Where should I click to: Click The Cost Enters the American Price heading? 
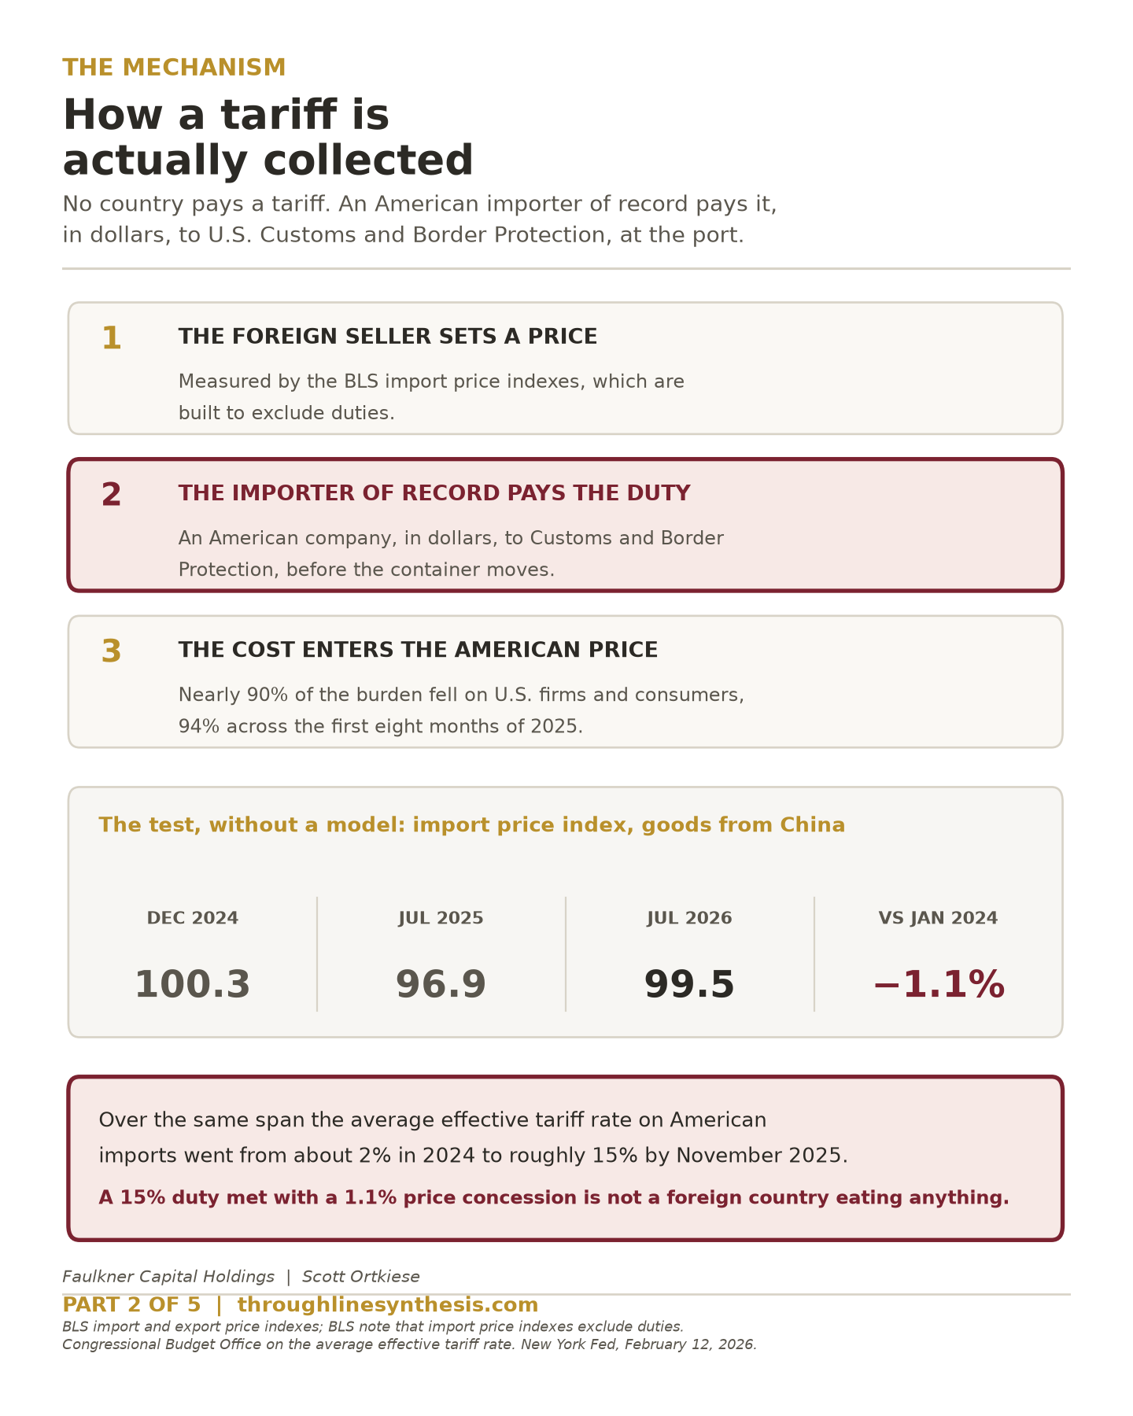tap(418, 650)
